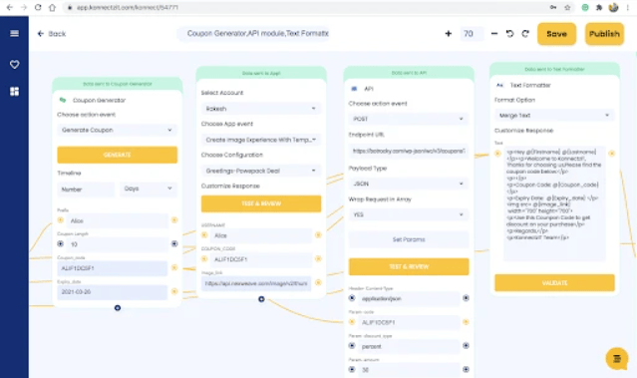Click the Endpoint URL field
Viewport: 637px width, 378px height.
(409, 152)
